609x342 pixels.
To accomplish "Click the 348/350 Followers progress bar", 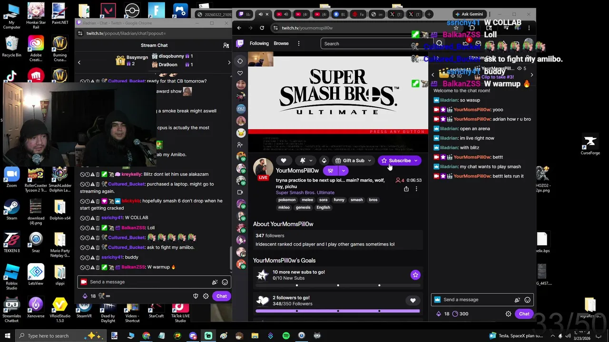I will (x=338, y=311).
